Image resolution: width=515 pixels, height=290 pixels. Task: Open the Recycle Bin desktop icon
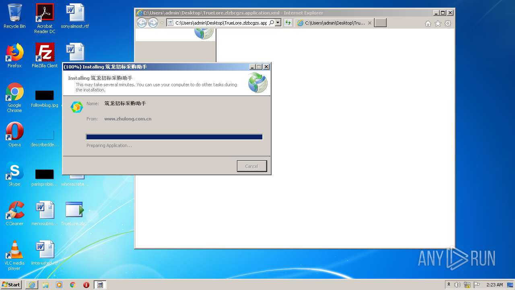(14, 16)
